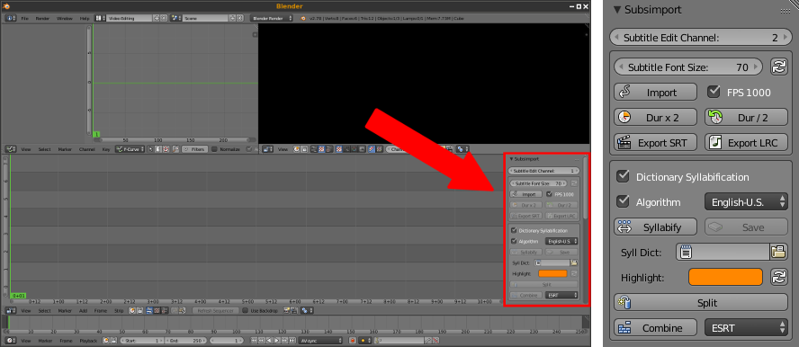Click scene browse icon beside Scene field
Screen dimensions: 799x347
click(x=175, y=18)
